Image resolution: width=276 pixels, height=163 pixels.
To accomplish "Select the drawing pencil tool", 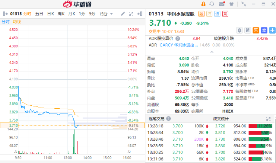I will tap(123, 14).
